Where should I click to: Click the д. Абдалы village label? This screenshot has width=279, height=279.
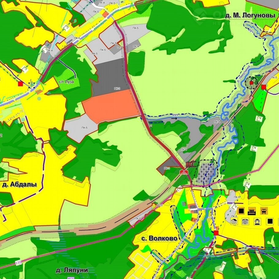[19, 185]
